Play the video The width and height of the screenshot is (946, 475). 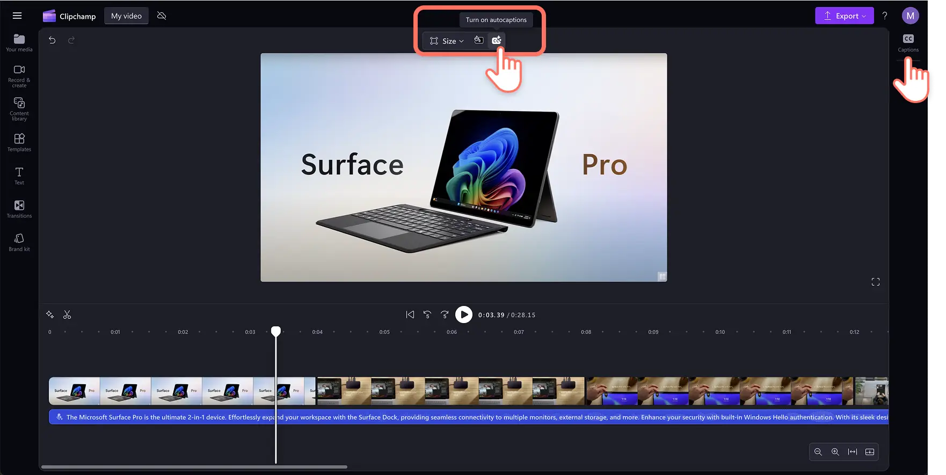[464, 315]
